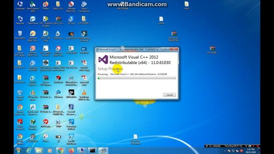The height and width of the screenshot is (154, 274).
Task: Select the Firefox desktop shortcut
Action: 46,6
